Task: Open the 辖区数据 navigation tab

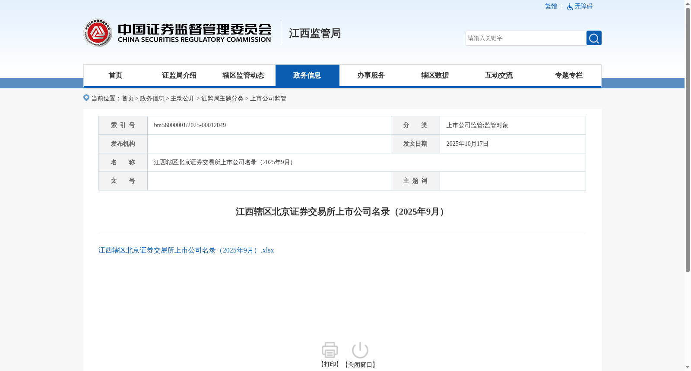Action: 435,75
